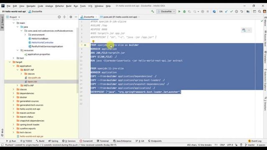Screen dimensions: 267x150
Task: Open the Endpoints tool window
Action: point(155,141)
